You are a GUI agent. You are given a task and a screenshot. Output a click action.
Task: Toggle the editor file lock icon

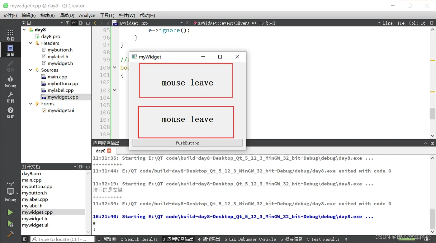click(108, 23)
